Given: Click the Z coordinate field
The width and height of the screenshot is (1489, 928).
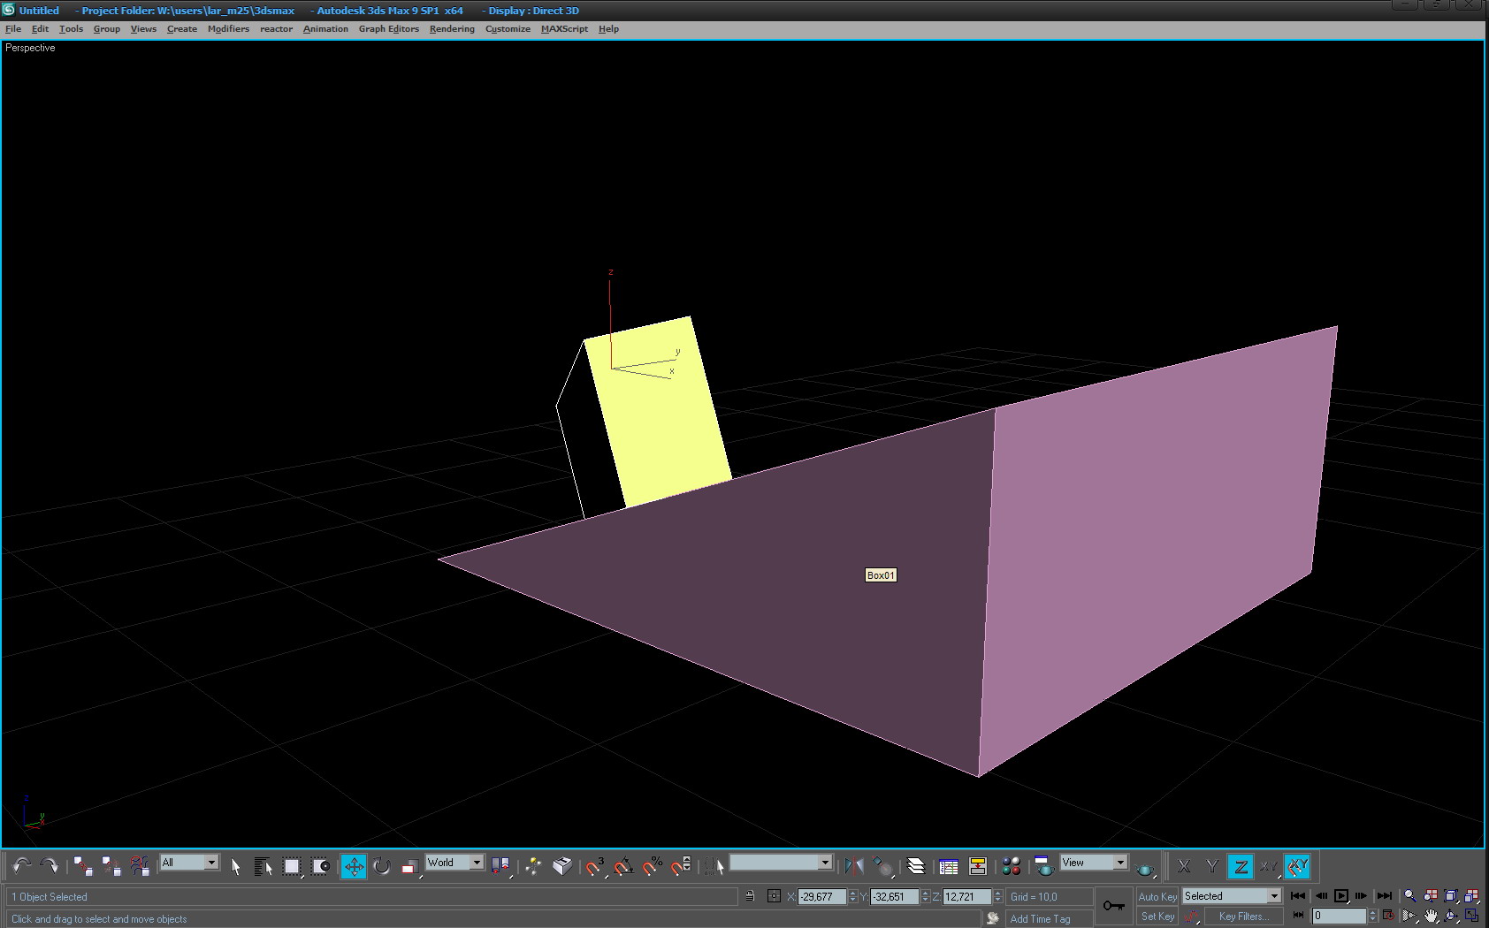Looking at the screenshot, I should 967,897.
